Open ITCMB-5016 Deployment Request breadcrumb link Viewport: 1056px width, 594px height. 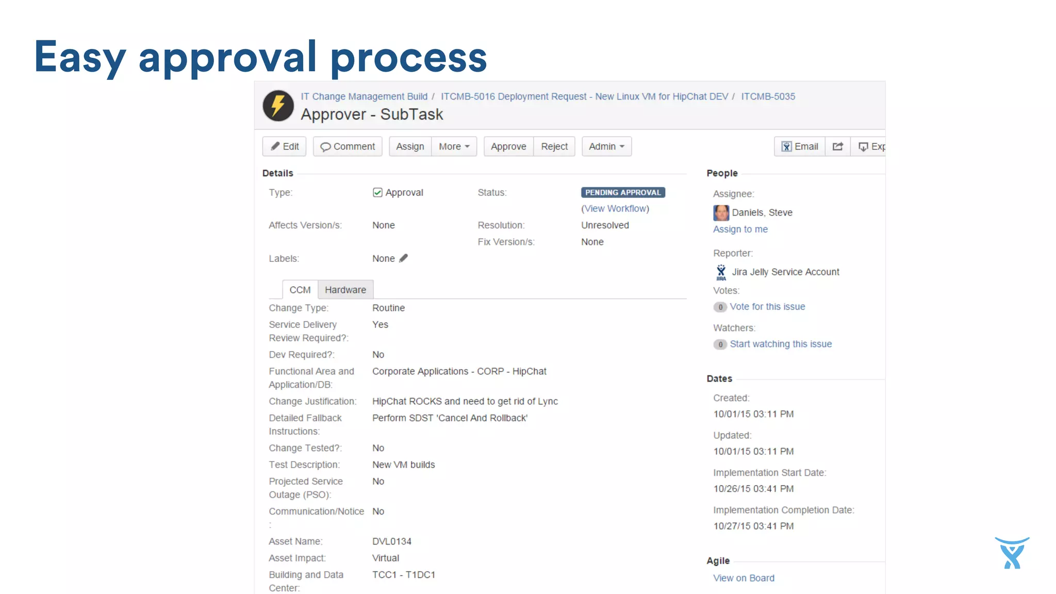click(x=584, y=96)
